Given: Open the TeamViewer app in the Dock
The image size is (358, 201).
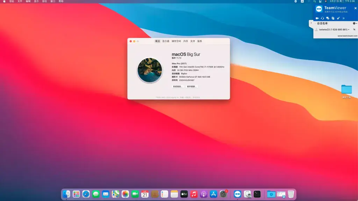Looking at the screenshot, I should 237,194.
